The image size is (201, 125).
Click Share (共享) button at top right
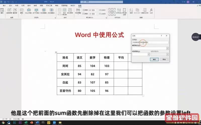click(199, 5)
